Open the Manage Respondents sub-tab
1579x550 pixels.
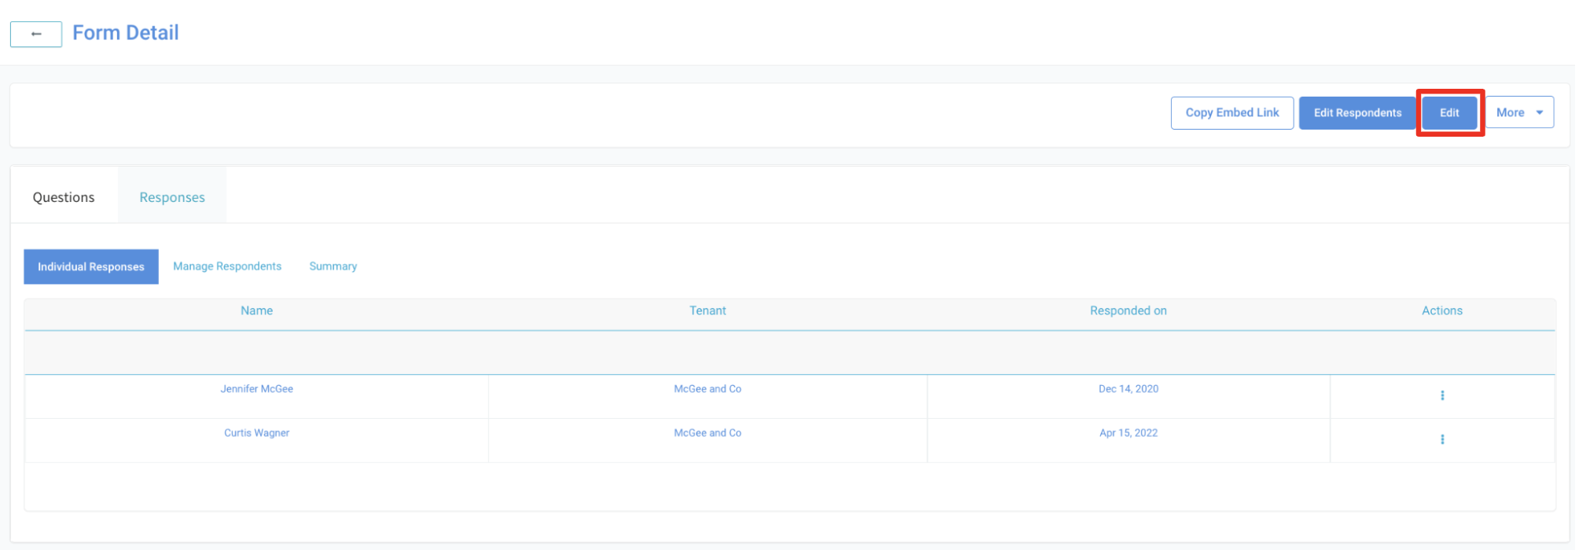click(227, 266)
